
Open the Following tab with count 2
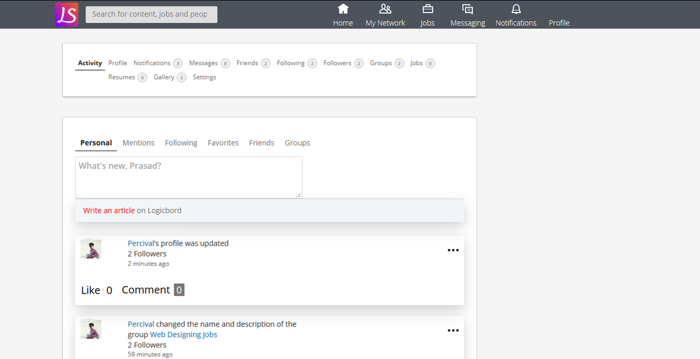tap(297, 63)
